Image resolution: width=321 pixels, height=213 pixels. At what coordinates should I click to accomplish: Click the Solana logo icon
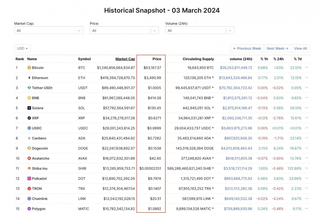[29, 108]
